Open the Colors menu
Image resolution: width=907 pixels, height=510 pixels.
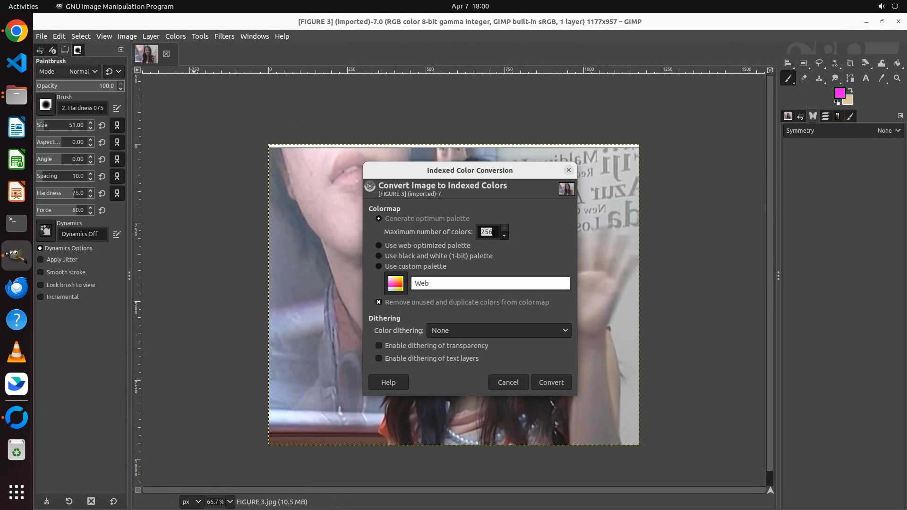coord(175,36)
